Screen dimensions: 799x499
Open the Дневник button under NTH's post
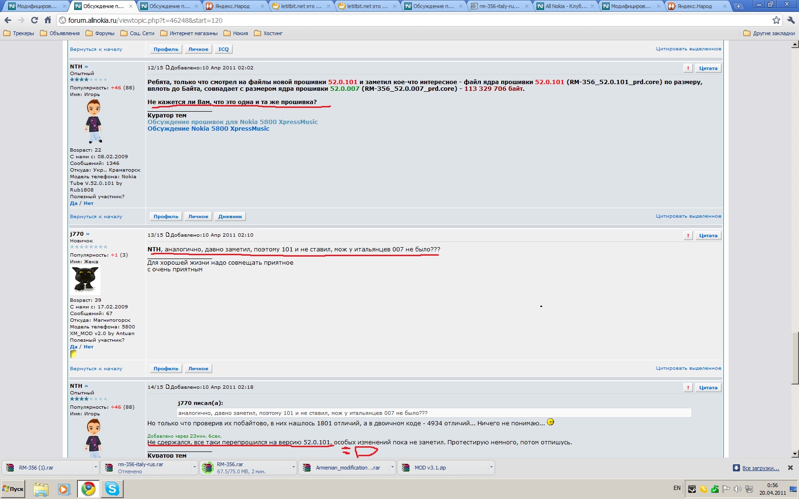pyautogui.click(x=230, y=217)
